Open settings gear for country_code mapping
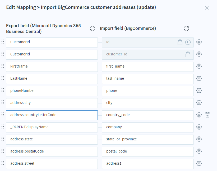This screenshot has width=217, height=171. pos(199,115)
